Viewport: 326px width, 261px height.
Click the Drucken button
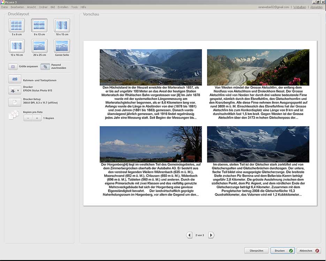tap(282, 250)
